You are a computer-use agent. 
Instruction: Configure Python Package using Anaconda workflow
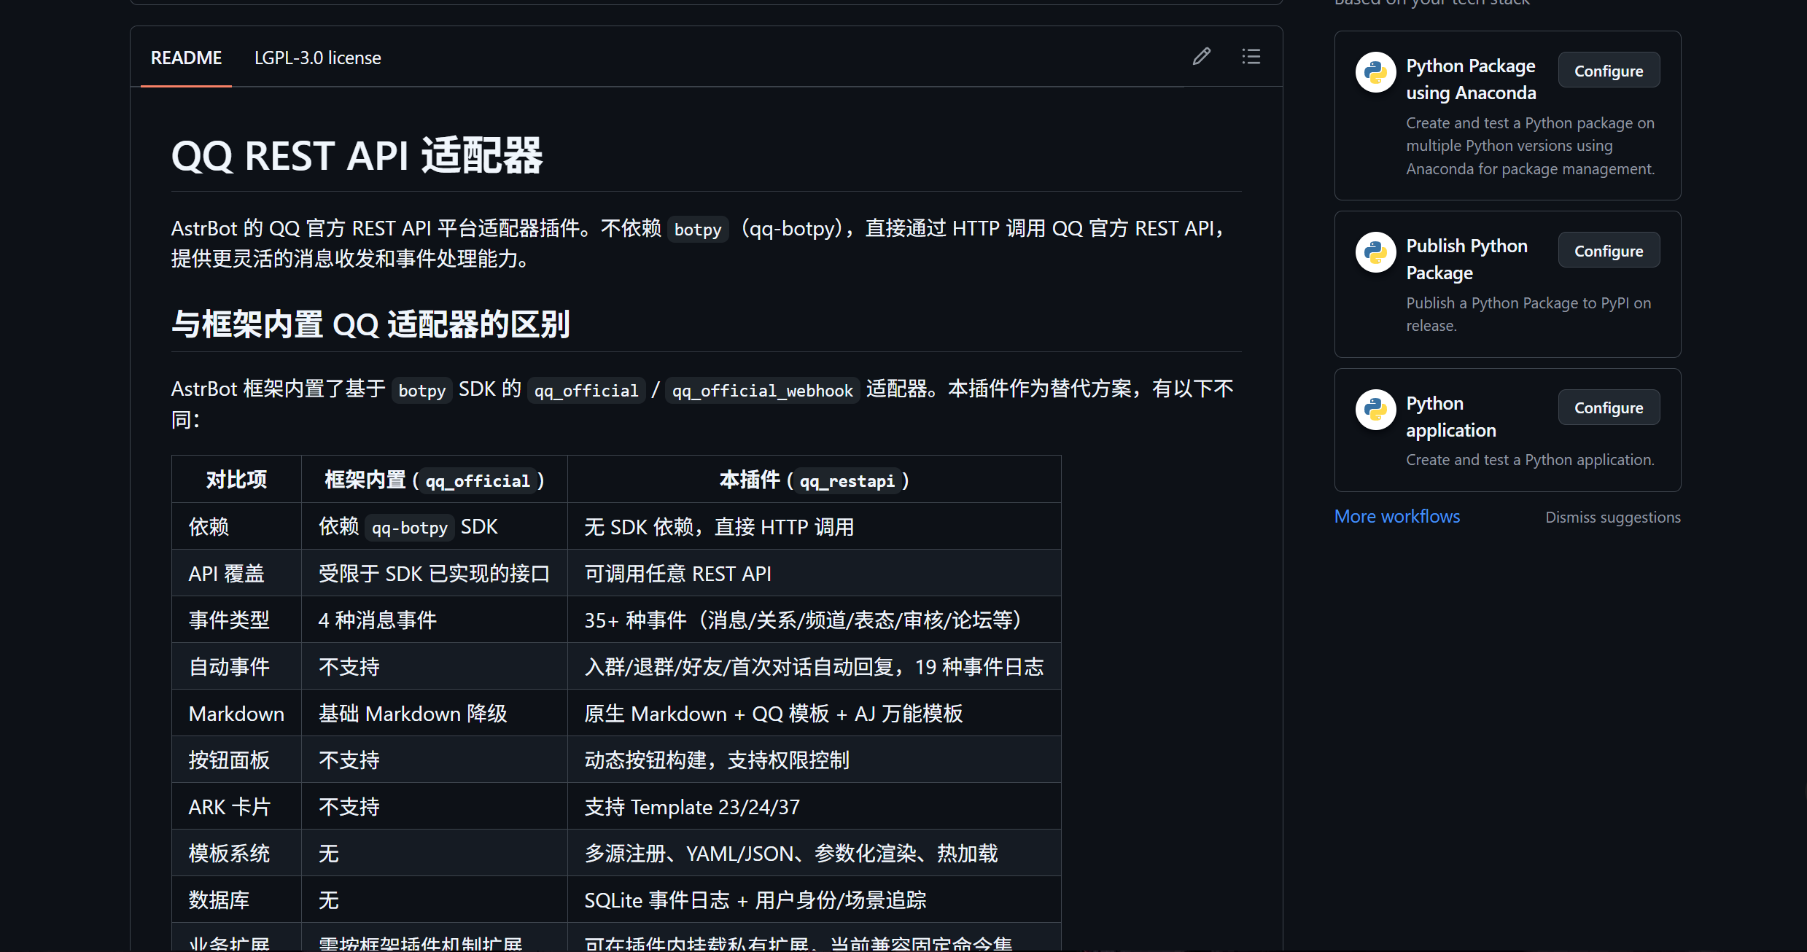tap(1609, 71)
